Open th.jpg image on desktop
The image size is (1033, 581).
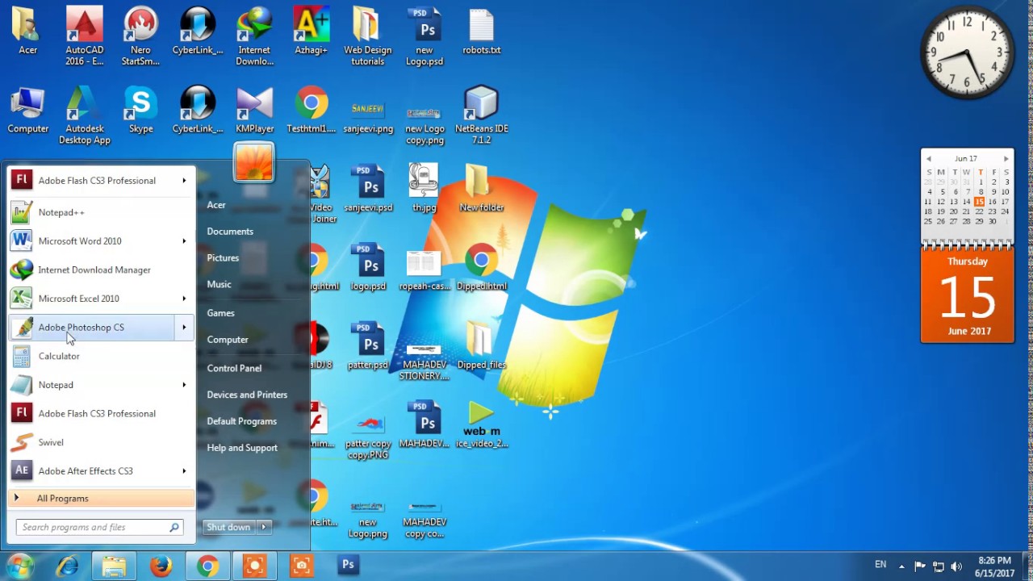point(424,189)
